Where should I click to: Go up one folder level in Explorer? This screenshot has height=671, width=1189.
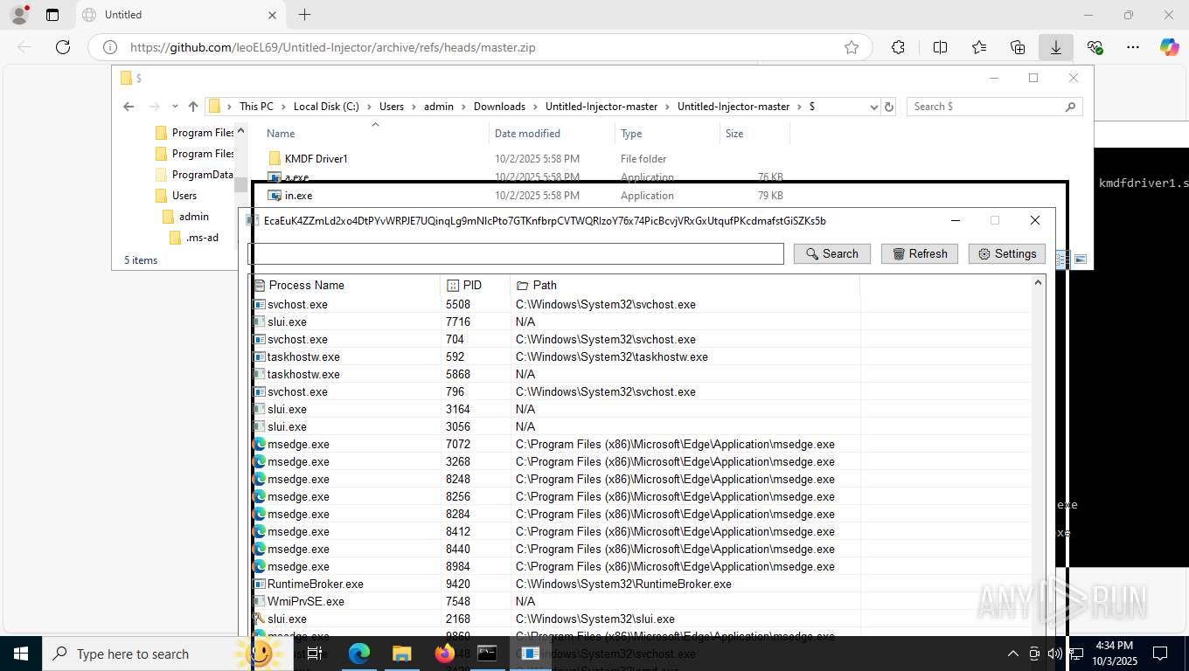193,107
